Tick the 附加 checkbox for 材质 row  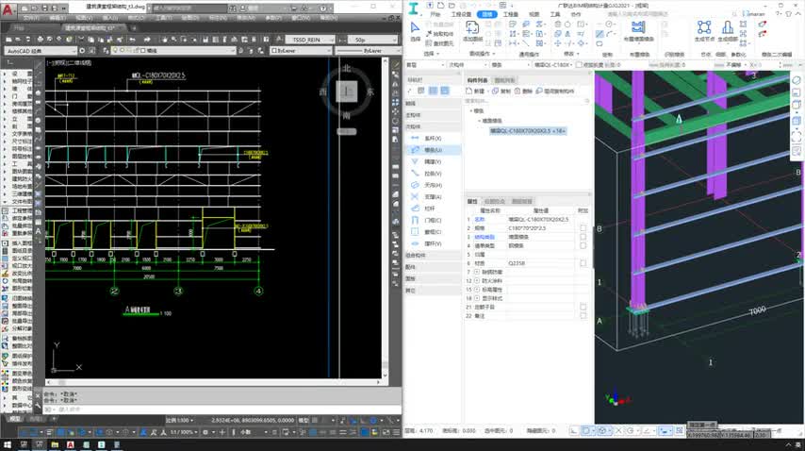click(x=583, y=262)
